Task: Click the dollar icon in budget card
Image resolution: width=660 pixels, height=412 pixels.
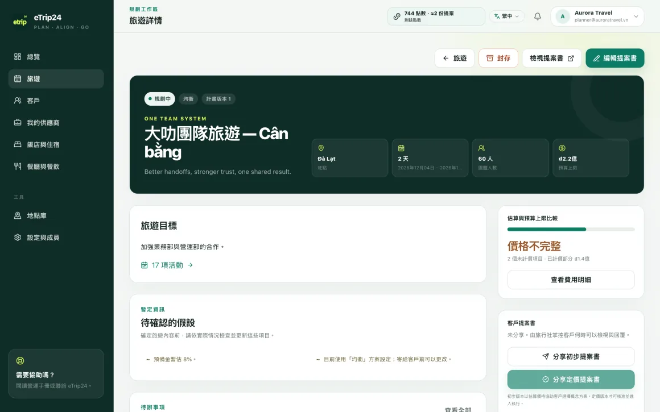Action: (x=562, y=148)
